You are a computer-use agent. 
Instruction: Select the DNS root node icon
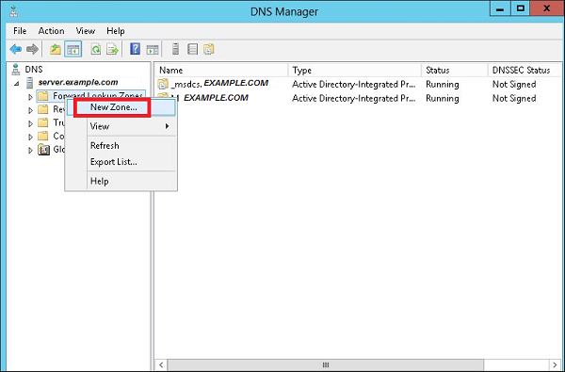[15, 69]
